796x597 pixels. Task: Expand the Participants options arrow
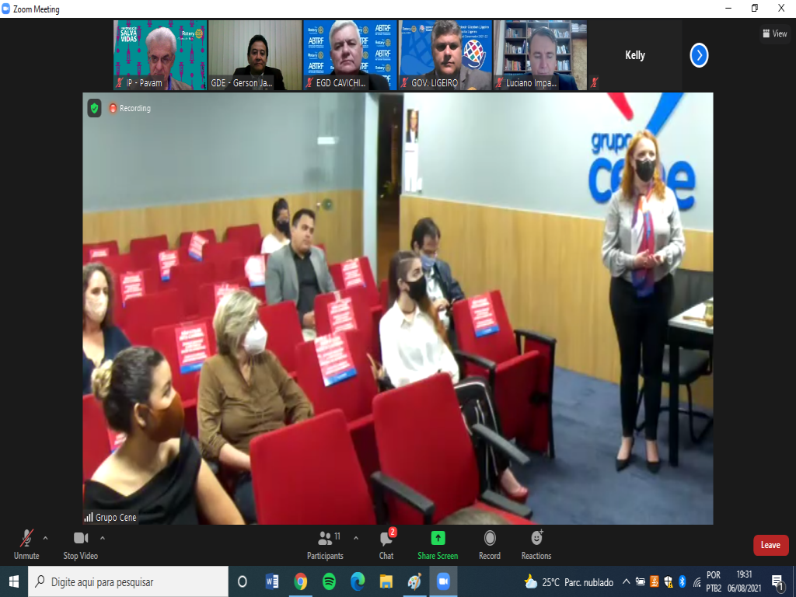coord(356,537)
